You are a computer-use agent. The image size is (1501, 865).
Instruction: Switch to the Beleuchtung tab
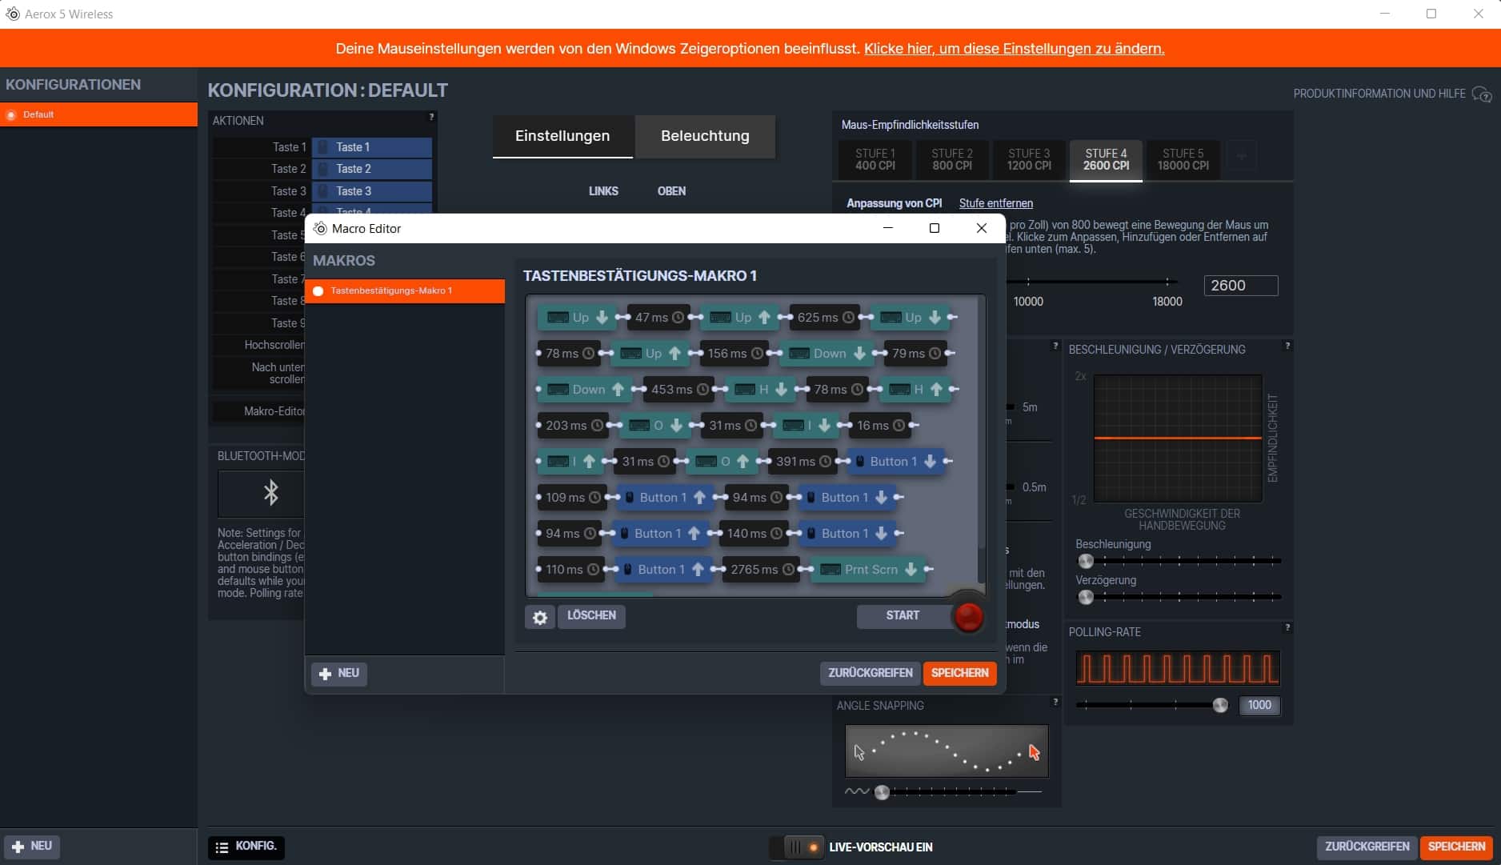point(705,136)
